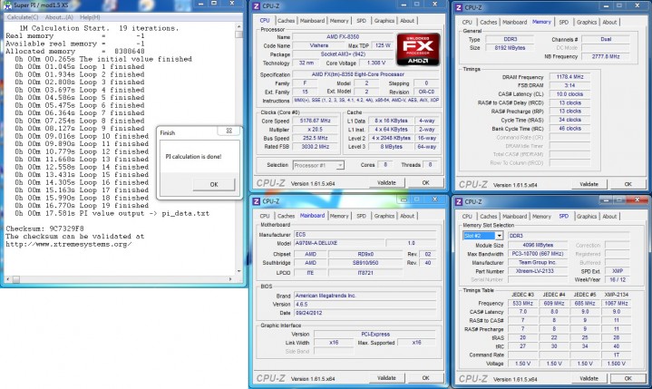Screen dimensions: 652x389
Task: Select Caches tab in Memory window
Action: 488,23
